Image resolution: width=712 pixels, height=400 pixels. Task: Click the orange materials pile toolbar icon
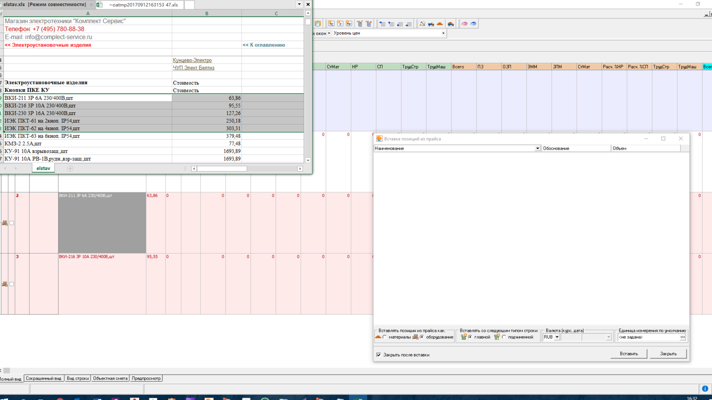[x=440, y=24]
